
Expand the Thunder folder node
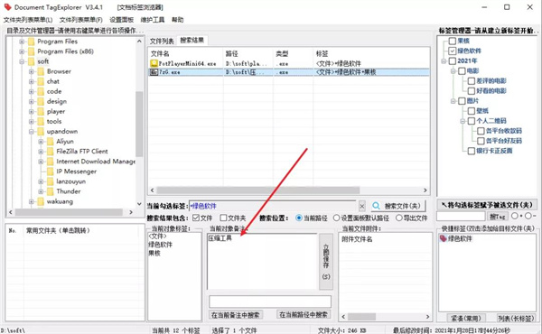[x=41, y=191]
